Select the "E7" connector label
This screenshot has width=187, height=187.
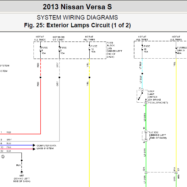[x=179, y=169]
